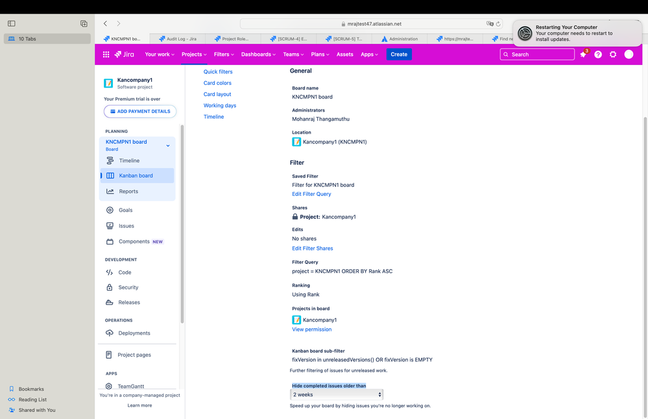Open the Jira apps grid icon
Screen dimensions: 648x419
[x=106, y=54]
